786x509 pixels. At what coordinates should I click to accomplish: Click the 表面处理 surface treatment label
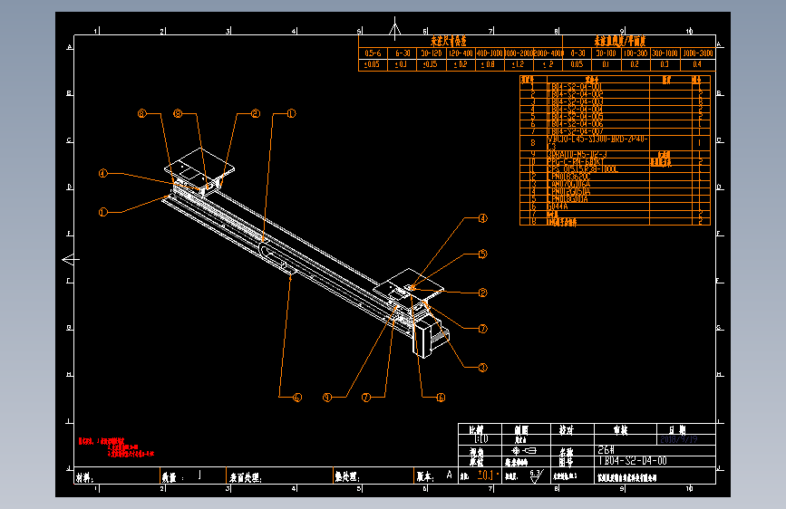coord(246,478)
